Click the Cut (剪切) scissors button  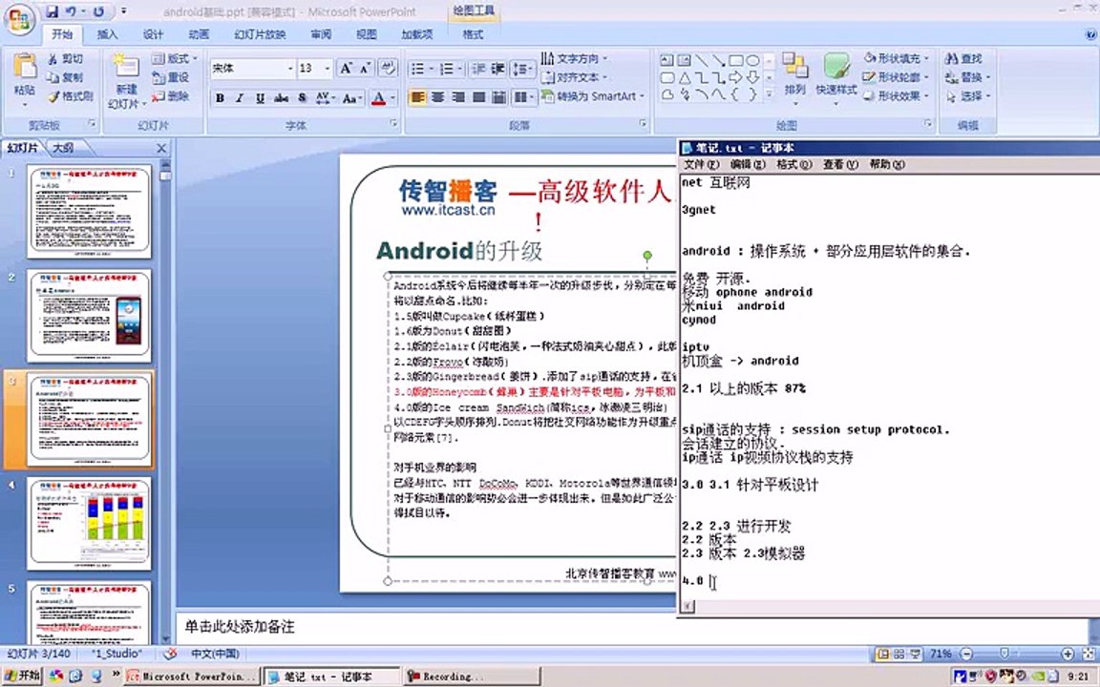[x=65, y=59]
